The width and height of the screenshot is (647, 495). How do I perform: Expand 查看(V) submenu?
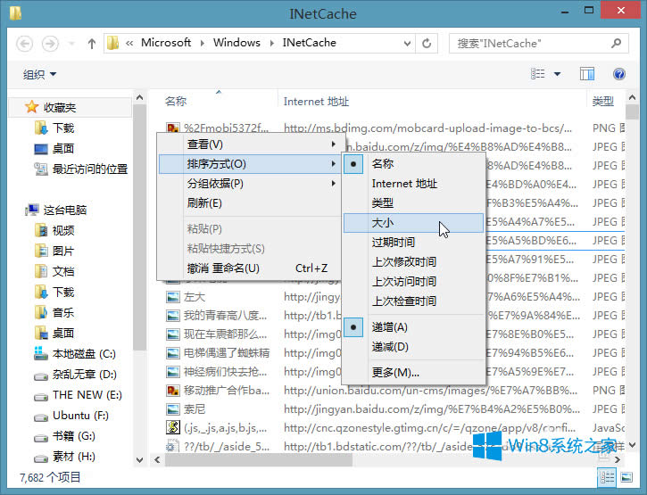pos(250,144)
